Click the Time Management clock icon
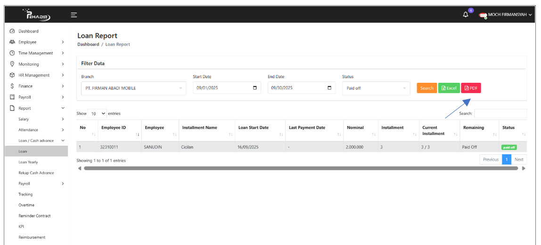This screenshot has width=541, height=245. coord(12,53)
